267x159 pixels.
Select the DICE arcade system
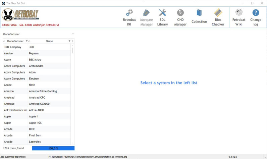[x=49, y=129]
